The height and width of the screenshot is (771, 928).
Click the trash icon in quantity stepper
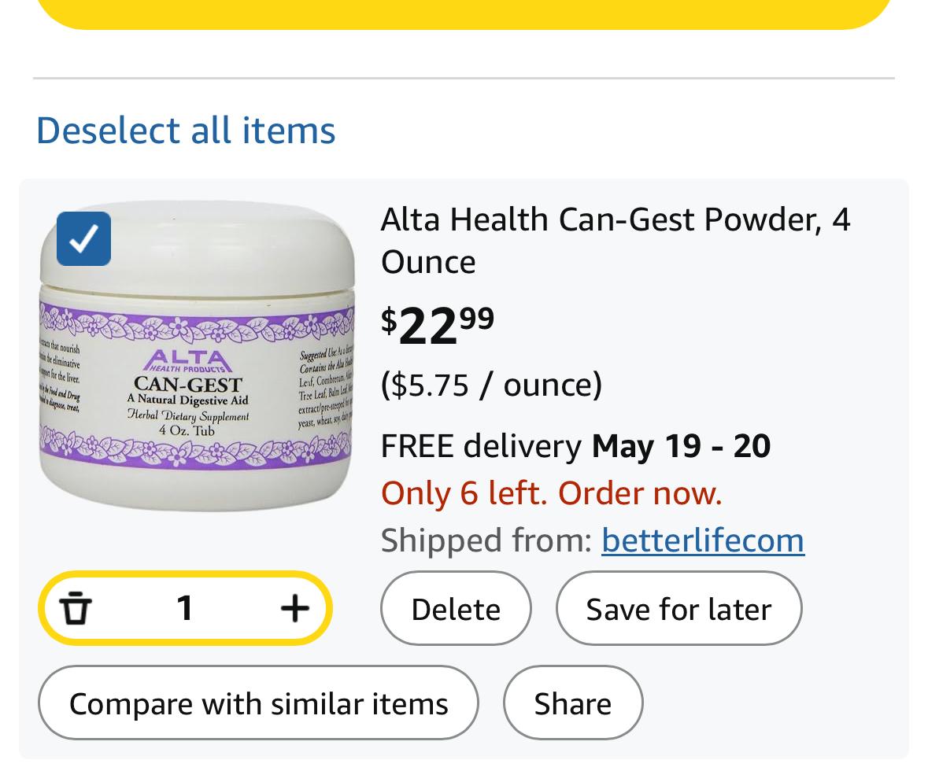[76, 608]
